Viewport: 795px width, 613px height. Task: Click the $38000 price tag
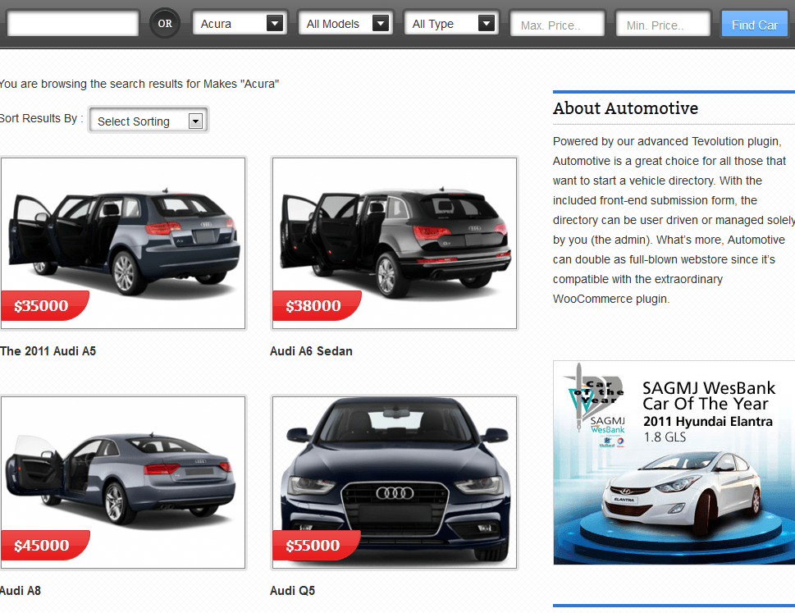(x=317, y=306)
